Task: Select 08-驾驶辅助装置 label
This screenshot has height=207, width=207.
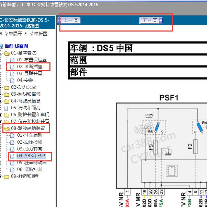Action: 28,128
